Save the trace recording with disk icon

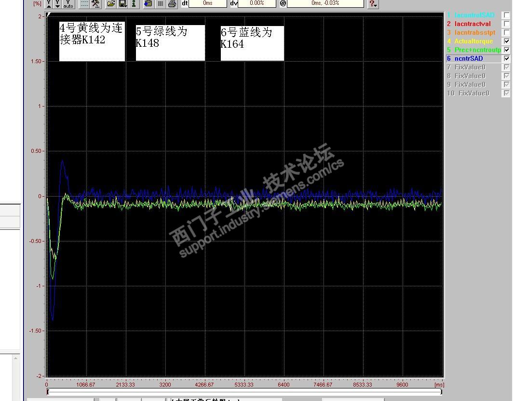[x=123, y=3]
